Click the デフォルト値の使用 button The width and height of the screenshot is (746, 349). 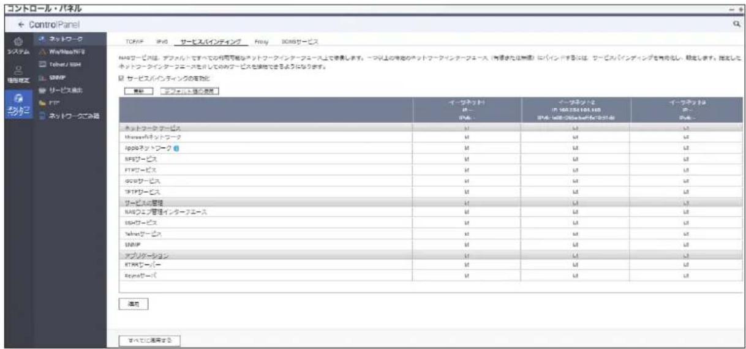pyautogui.click(x=189, y=91)
